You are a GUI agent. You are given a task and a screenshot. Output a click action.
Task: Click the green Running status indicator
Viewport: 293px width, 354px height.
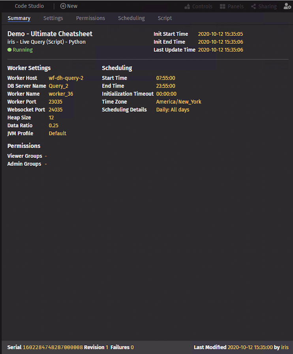pyautogui.click(x=9, y=50)
